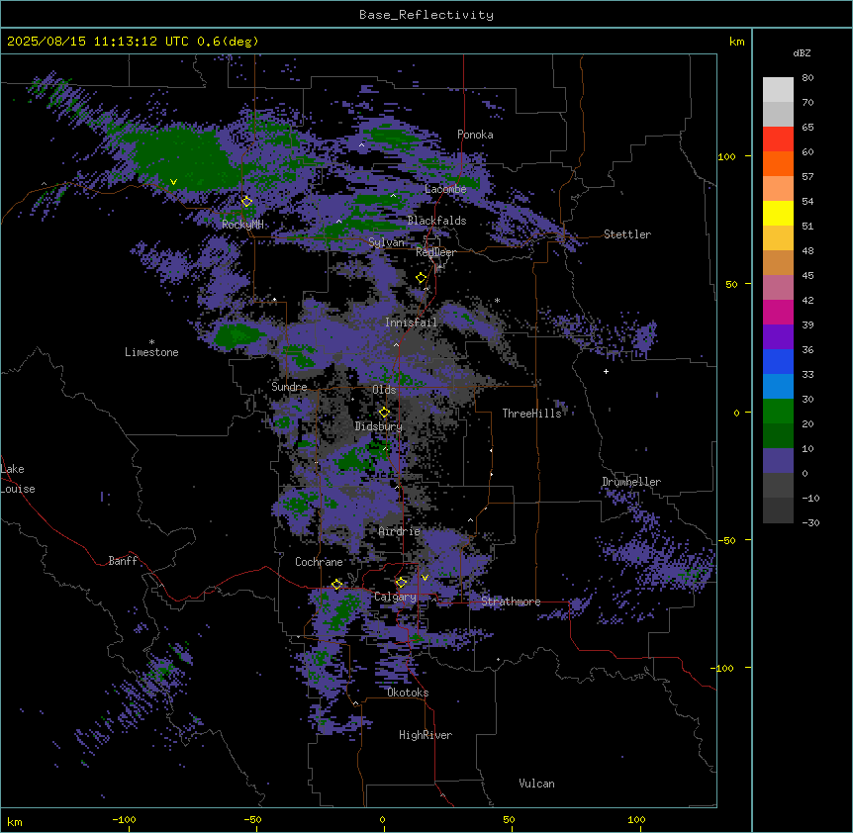Click the Lacombe city label
The height and width of the screenshot is (833, 853).
(x=445, y=189)
